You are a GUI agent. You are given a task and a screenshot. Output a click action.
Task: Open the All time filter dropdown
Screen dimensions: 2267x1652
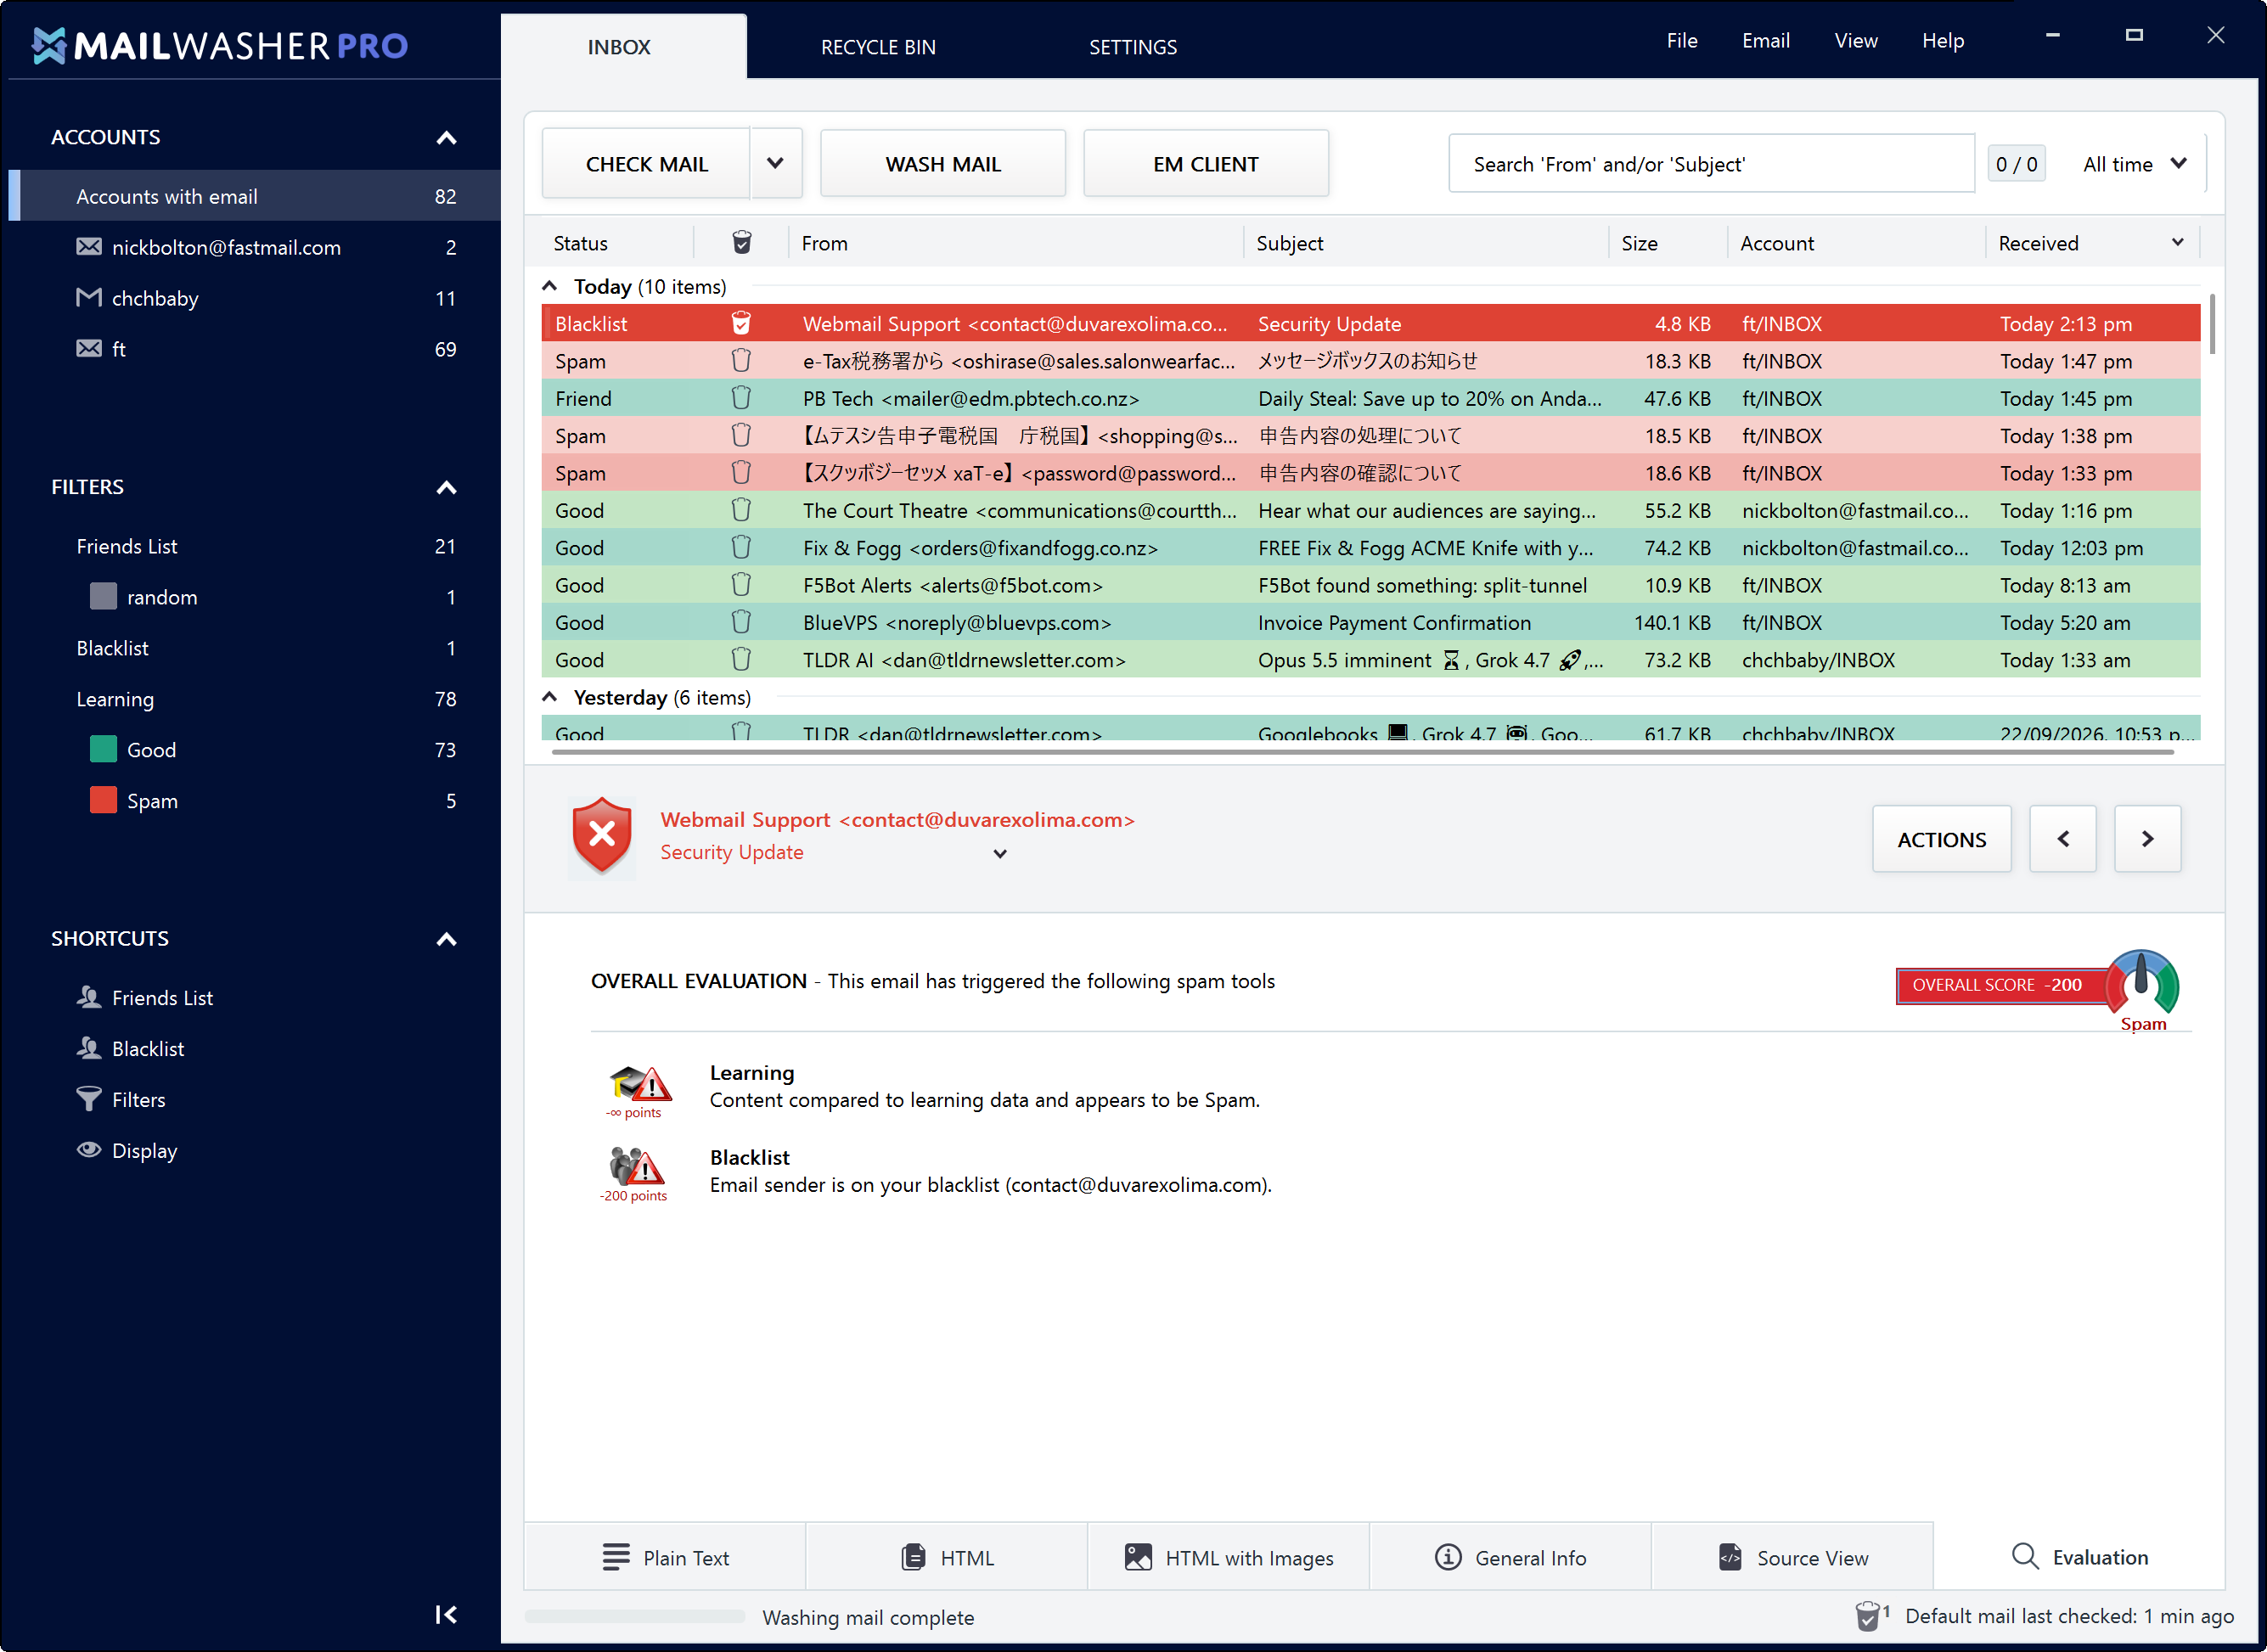click(x=2135, y=164)
